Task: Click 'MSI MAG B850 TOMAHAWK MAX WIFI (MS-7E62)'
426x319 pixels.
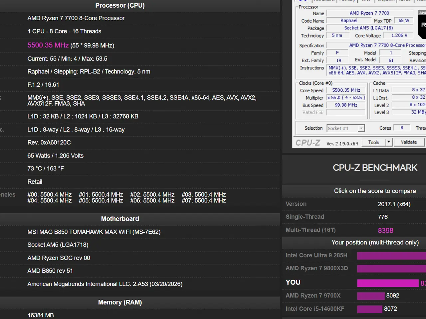Action: click(x=94, y=232)
